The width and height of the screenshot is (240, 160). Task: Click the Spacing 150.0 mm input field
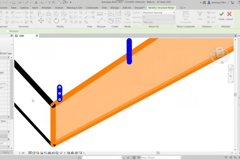point(159,22)
